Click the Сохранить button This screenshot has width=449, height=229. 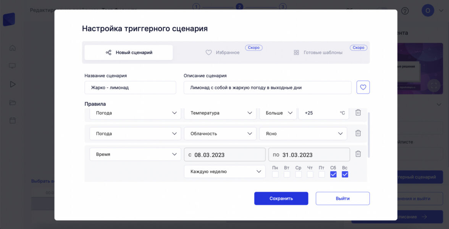point(281,198)
